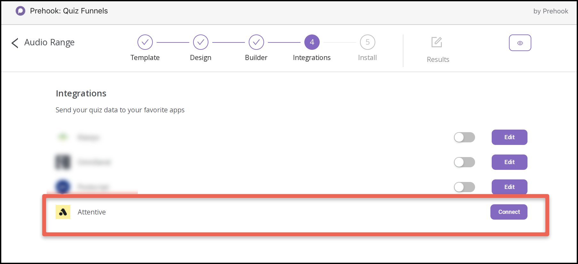Edit the second integration
This screenshot has height=264, width=578.
point(509,162)
